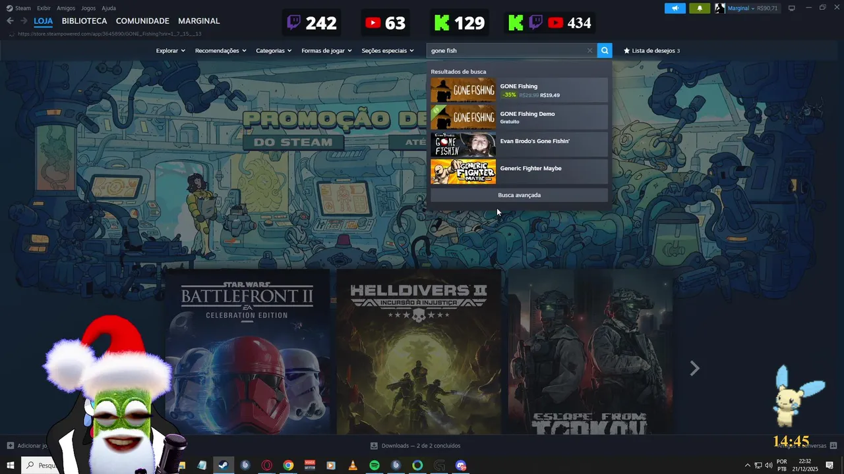
Task: Click the volume speaker tray icon
Action: coord(769,465)
